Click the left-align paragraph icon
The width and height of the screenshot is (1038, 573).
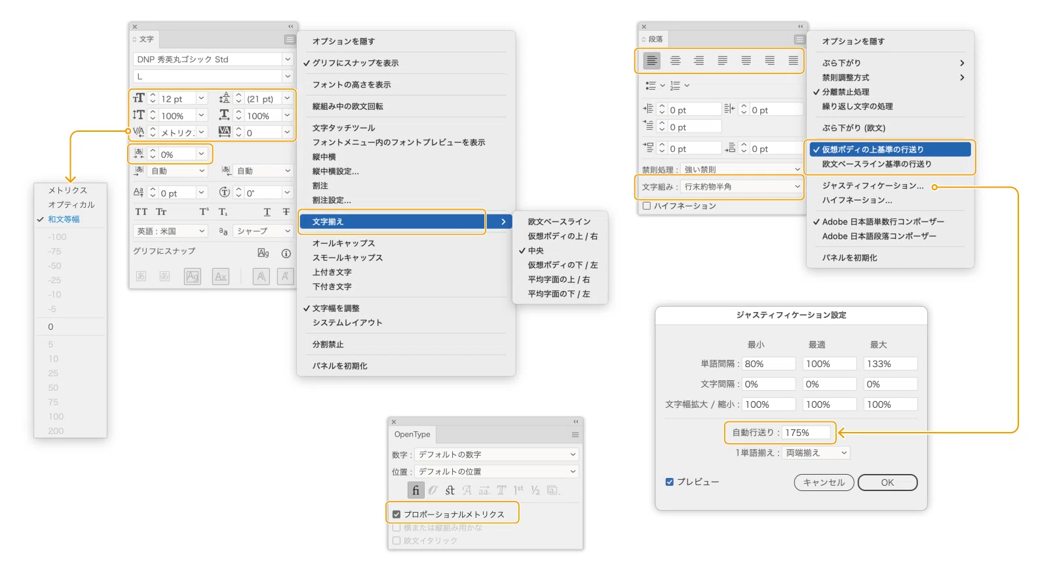click(x=651, y=61)
